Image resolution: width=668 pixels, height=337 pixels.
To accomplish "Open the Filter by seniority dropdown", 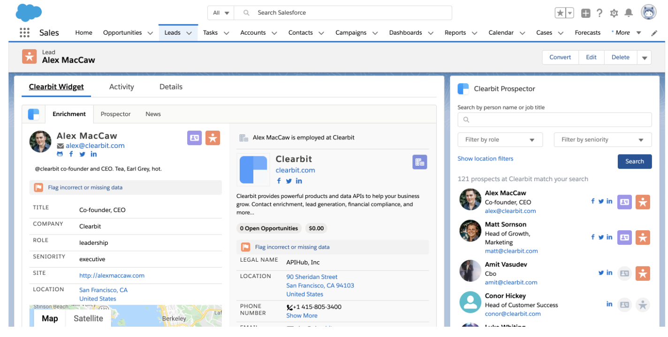I will [x=603, y=139].
